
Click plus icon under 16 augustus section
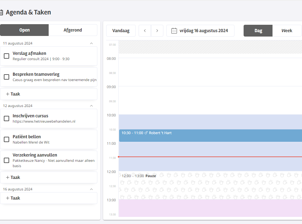click(x=8, y=198)
